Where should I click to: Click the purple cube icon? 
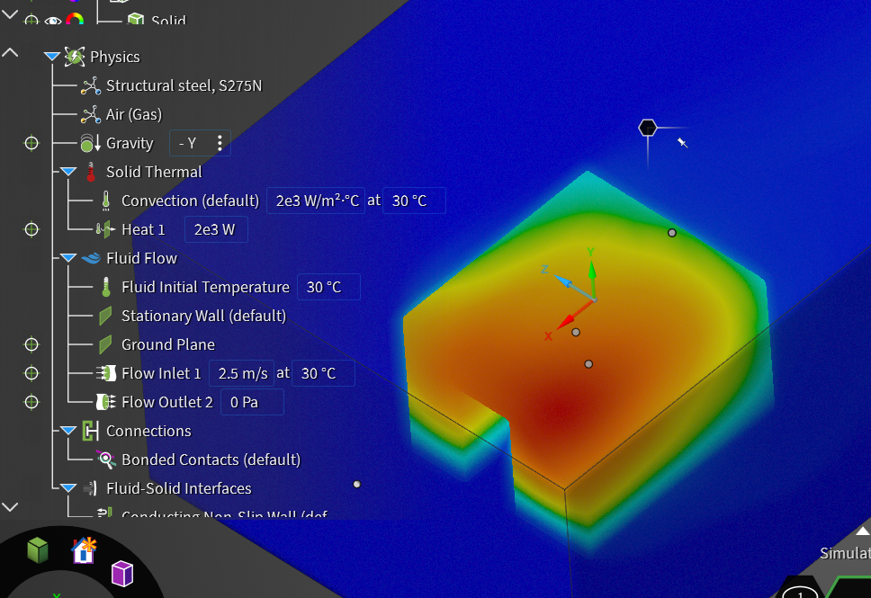(x=122, y=574)
